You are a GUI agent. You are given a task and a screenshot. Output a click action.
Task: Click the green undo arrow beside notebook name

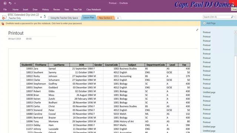[45, 16]
